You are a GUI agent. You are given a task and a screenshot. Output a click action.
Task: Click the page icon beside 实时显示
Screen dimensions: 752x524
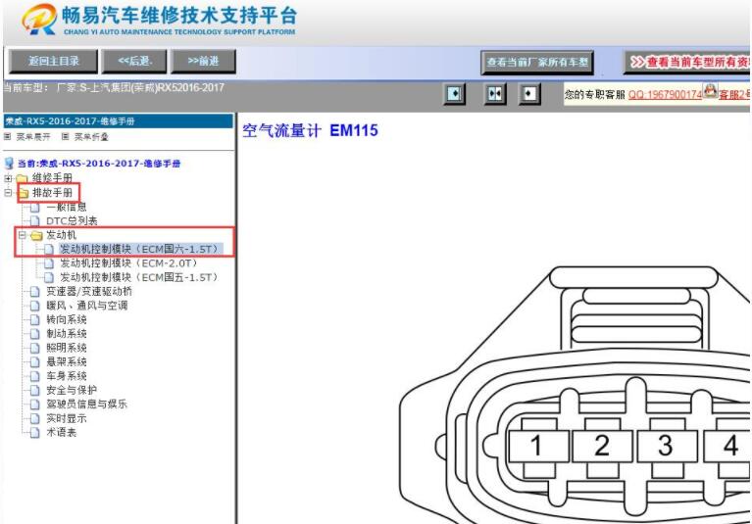[34, 418]
